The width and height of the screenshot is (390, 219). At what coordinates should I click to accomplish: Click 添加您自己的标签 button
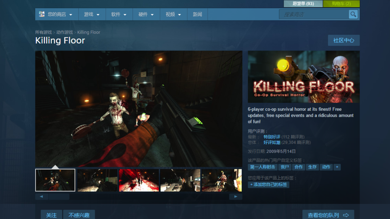[x=268, y=184]
